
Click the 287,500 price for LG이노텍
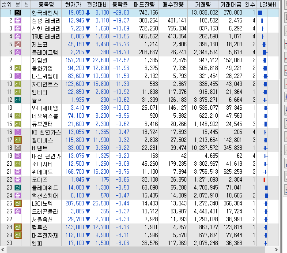point(75,203)
